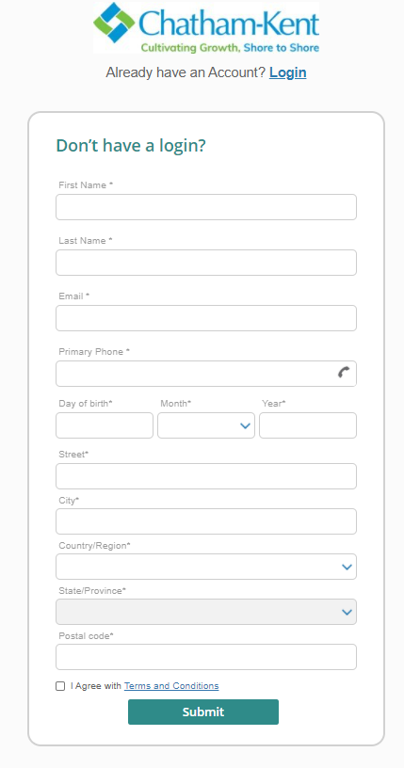The height and width of the screenshot is (768, 404).
Task: Click into the Primary Phone field
Action: pos(206,374)
